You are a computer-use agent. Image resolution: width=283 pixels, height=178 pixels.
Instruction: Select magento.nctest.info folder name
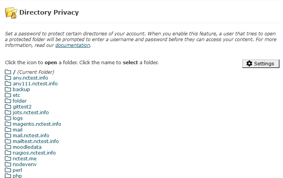click(37, 124)
